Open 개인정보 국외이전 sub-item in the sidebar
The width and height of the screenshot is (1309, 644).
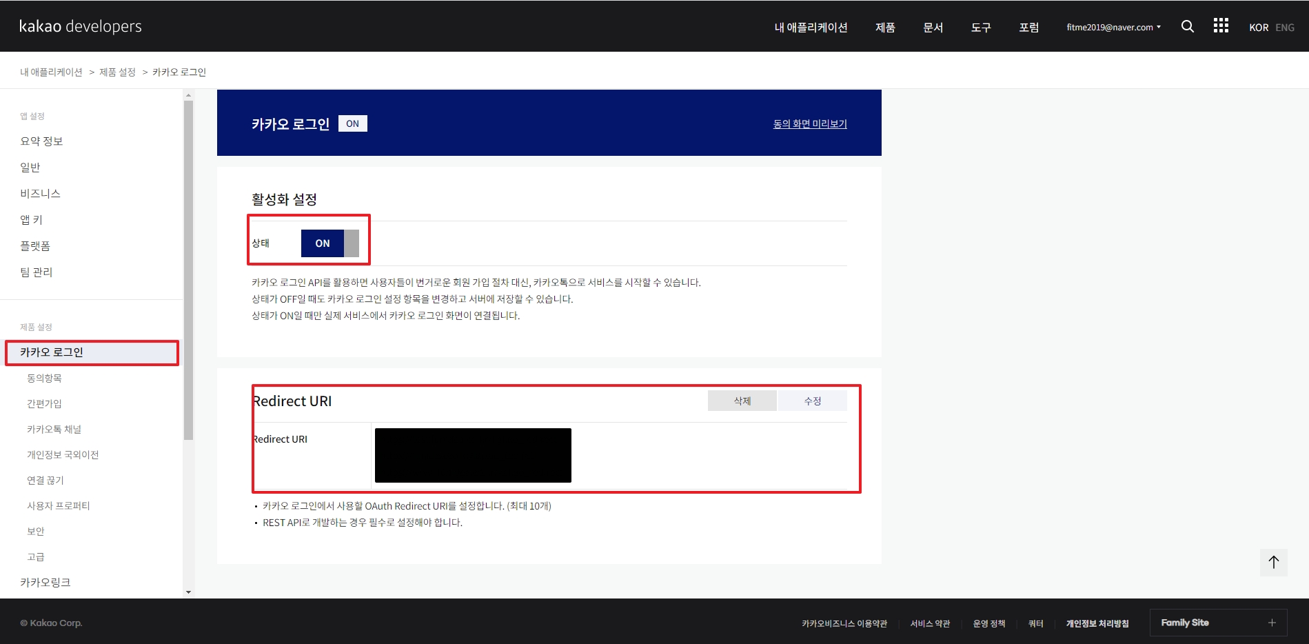click(63, 454)
